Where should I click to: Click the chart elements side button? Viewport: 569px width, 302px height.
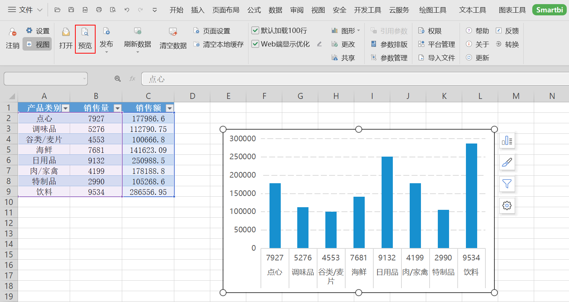point(507,141)
